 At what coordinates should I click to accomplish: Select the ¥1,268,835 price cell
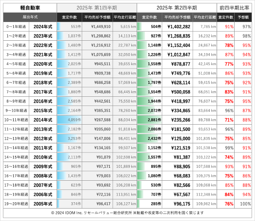[x=177, y=36]
